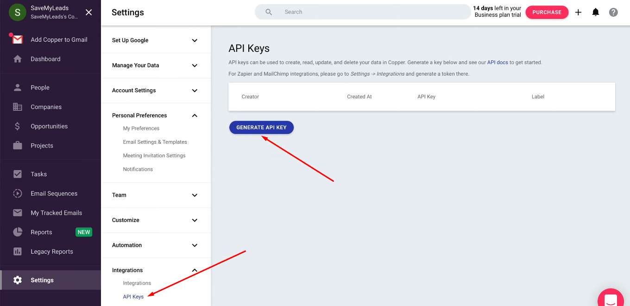630x306 pixels.
Task: Open Meeting Invitation Settings
Action: (x=154, y=156)
